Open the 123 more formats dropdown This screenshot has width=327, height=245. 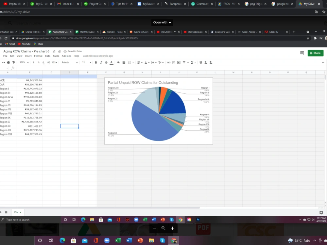(54, 62)
